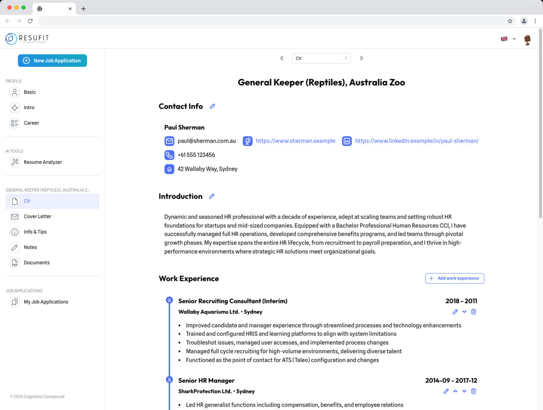This screenshot has width=543, height=410.
Task: Switch to the Career profile section
Action: tap(31, 123)
